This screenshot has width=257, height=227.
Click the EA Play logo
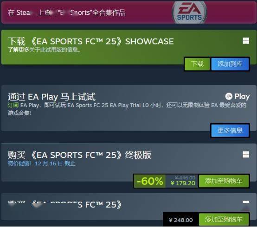click(x=238, y=96)
